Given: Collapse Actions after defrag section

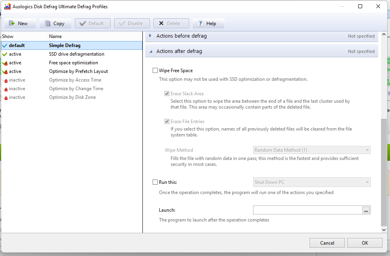Looking at the screenshot, I should pos(262,51).
